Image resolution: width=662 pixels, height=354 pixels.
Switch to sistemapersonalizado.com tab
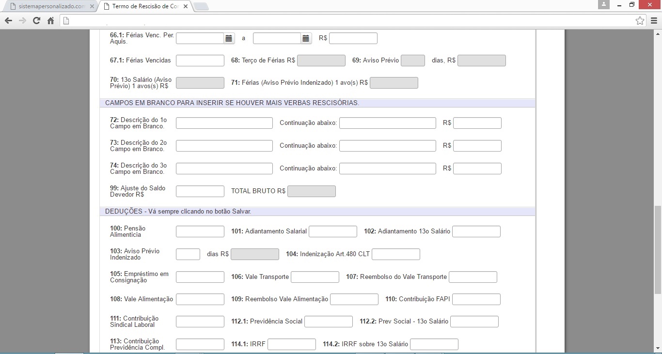click(x=47, y=7)
